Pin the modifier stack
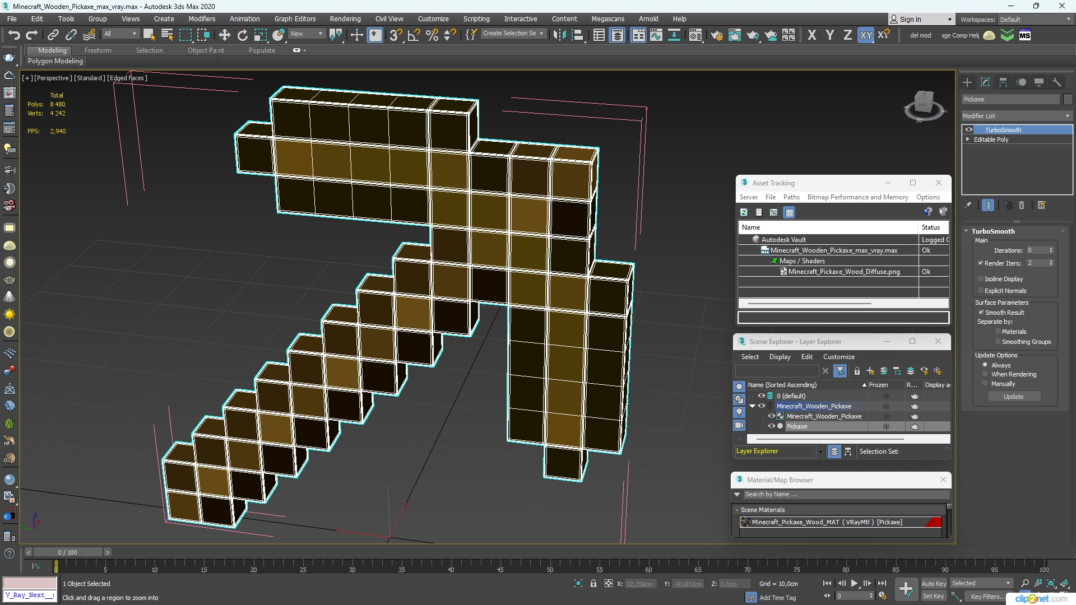This screenshot has height=605, width=1076. tap(968, 206)
